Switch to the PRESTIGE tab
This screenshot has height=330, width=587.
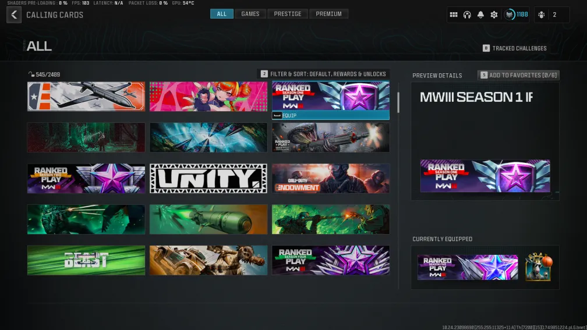(288, 14)
